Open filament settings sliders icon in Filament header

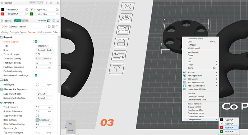click(58, 3)
